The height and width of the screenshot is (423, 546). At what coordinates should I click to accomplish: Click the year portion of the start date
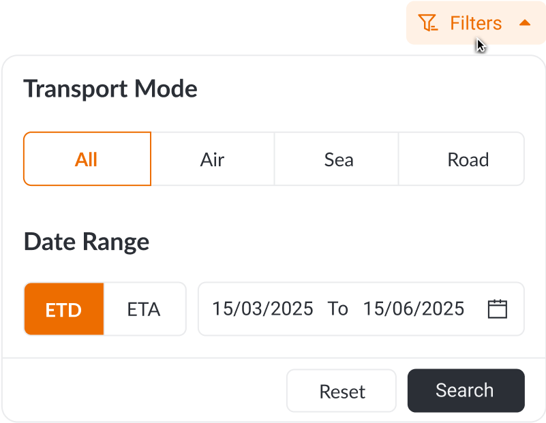293,309
